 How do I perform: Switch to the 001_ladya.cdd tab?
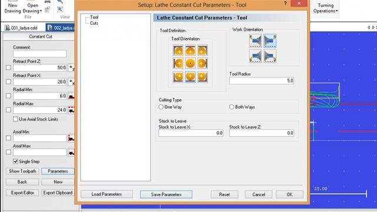pyautogui.click(x=22, y=28)
